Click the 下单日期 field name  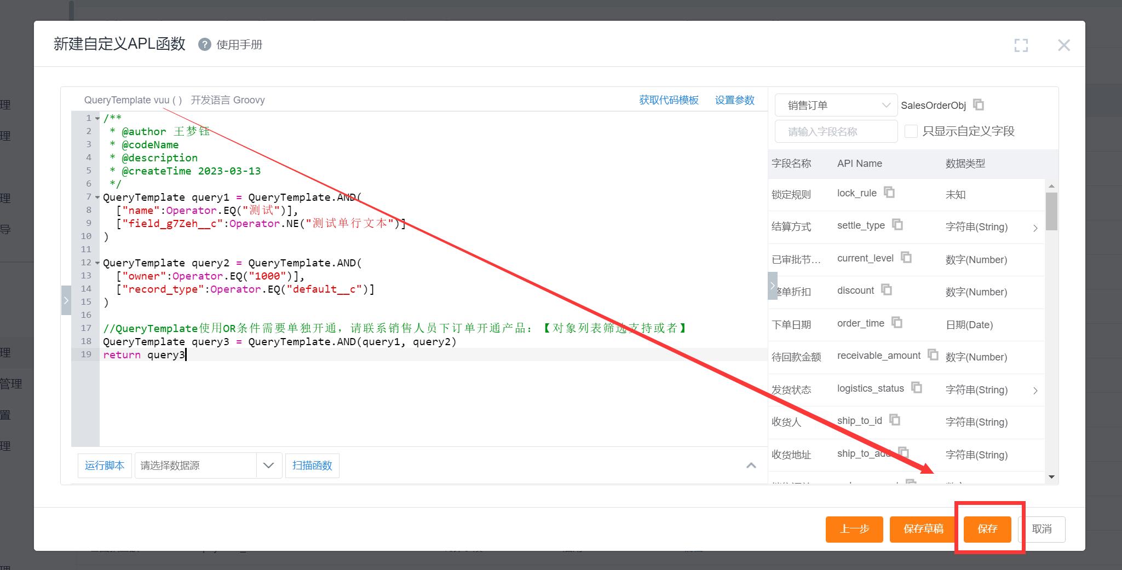pos(791,324)
